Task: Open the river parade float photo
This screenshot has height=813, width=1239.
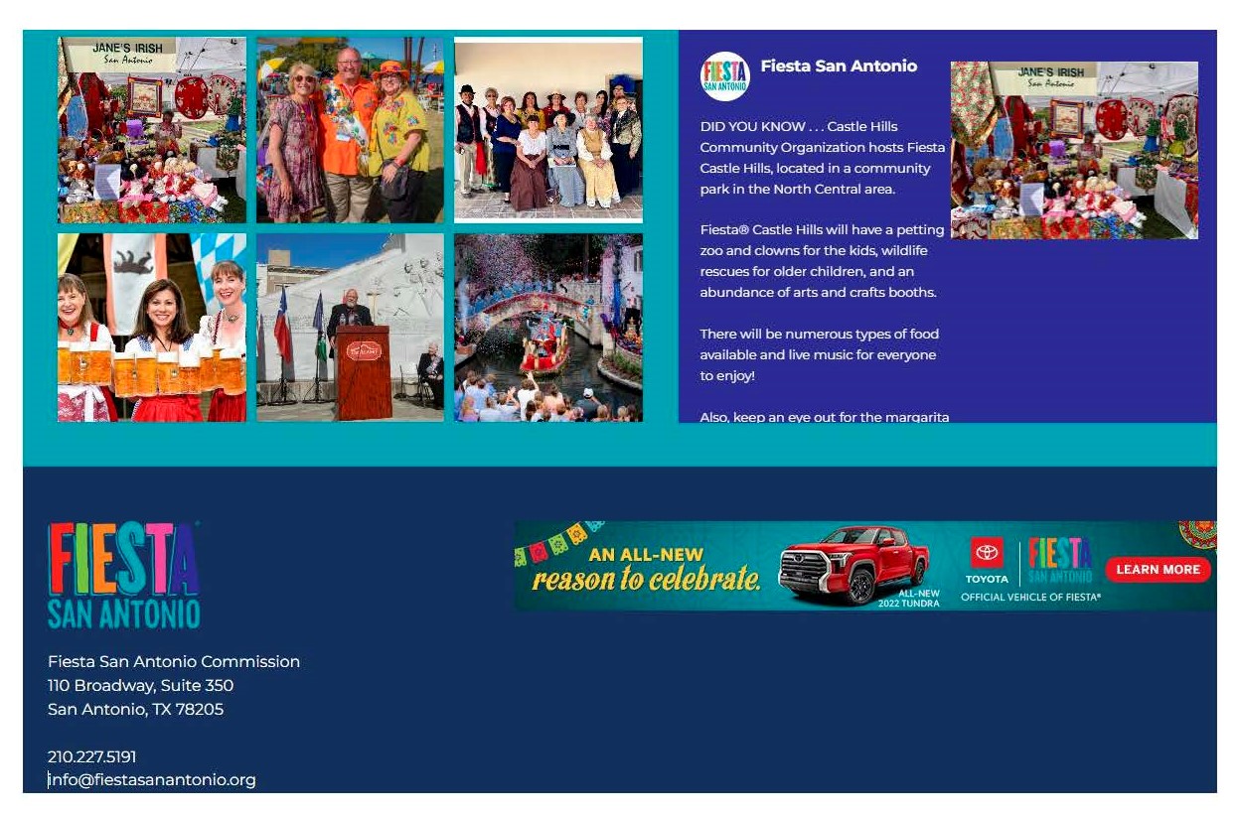Action: point(548,328)
